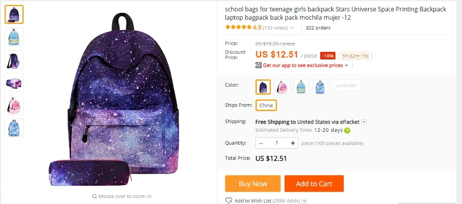
Task: Click the plus icon to increase quantity
Action: click(x=292, y=143)
